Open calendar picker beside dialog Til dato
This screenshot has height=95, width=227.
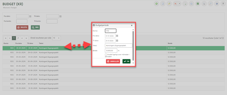[x=117, y=41]
